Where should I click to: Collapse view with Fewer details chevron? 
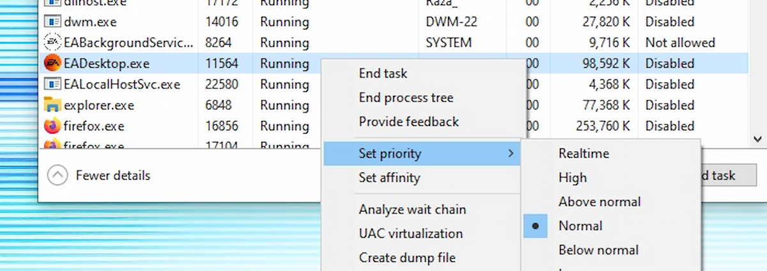click(58, 175)
